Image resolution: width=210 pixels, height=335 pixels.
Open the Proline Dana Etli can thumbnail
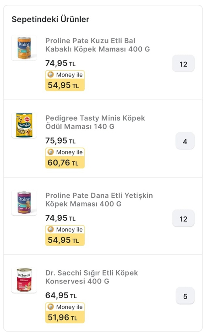(24, 203)
